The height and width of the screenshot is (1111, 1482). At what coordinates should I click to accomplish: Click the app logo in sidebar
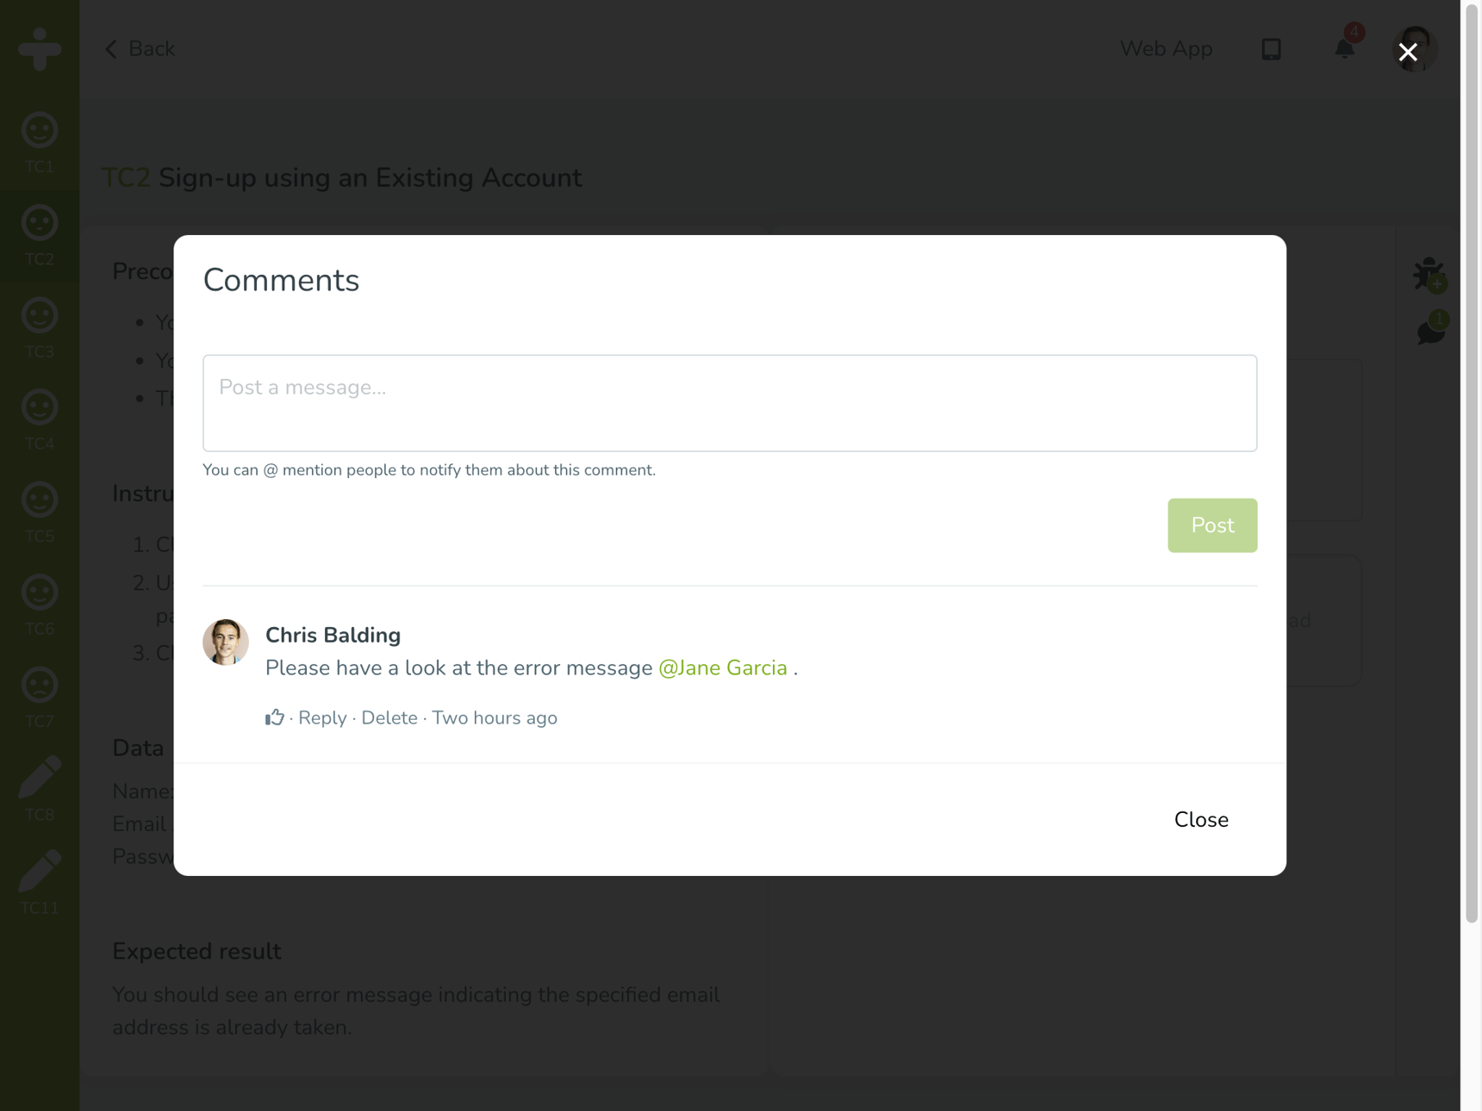click(x=40, y=48)
